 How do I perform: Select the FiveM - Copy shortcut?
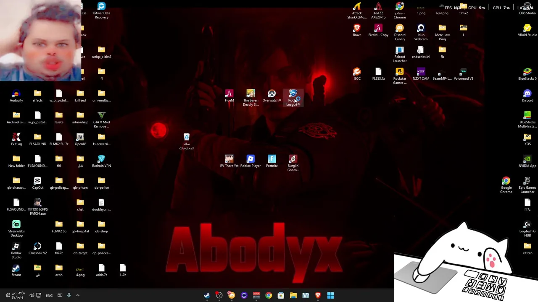coord(378,30)
